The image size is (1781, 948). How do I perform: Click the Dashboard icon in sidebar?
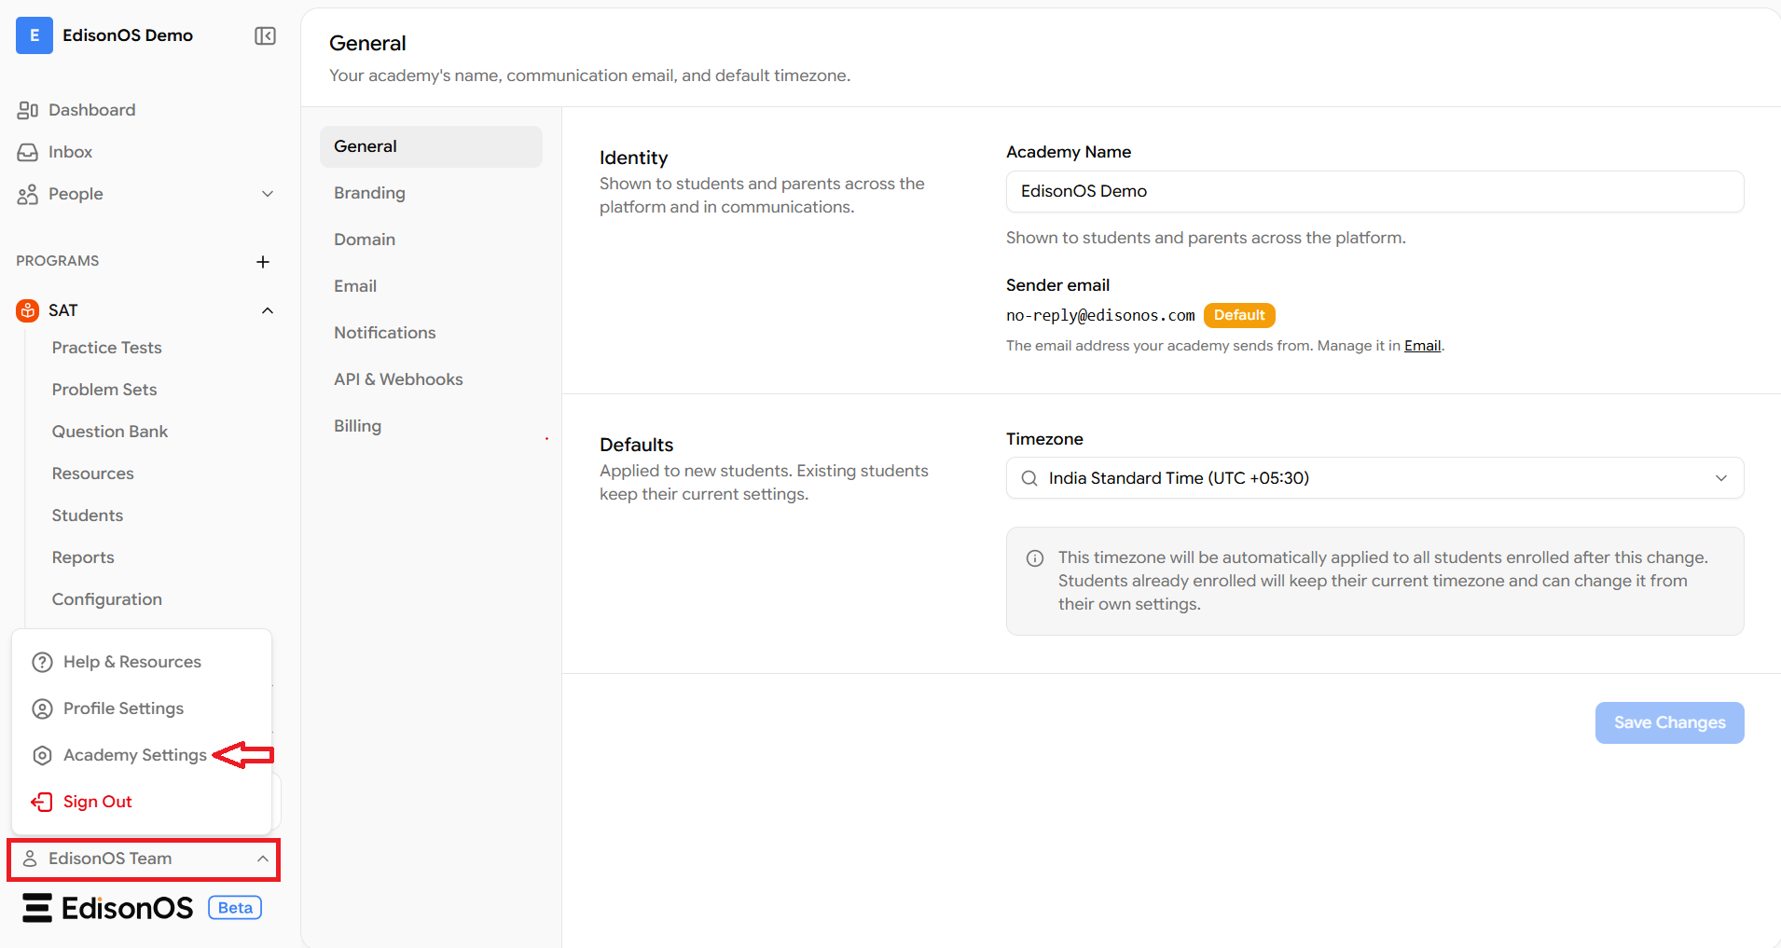28,110
